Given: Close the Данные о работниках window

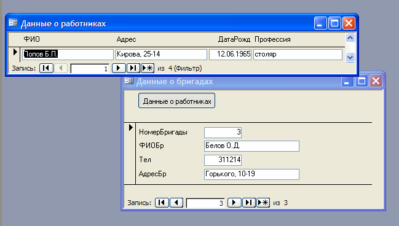Looking at the screenshot, I should [349, 23].
